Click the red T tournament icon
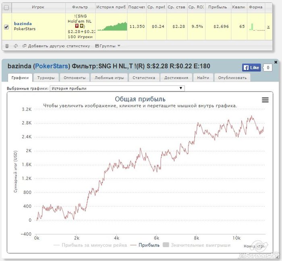282x261 pixels. (x=77, y=26)
